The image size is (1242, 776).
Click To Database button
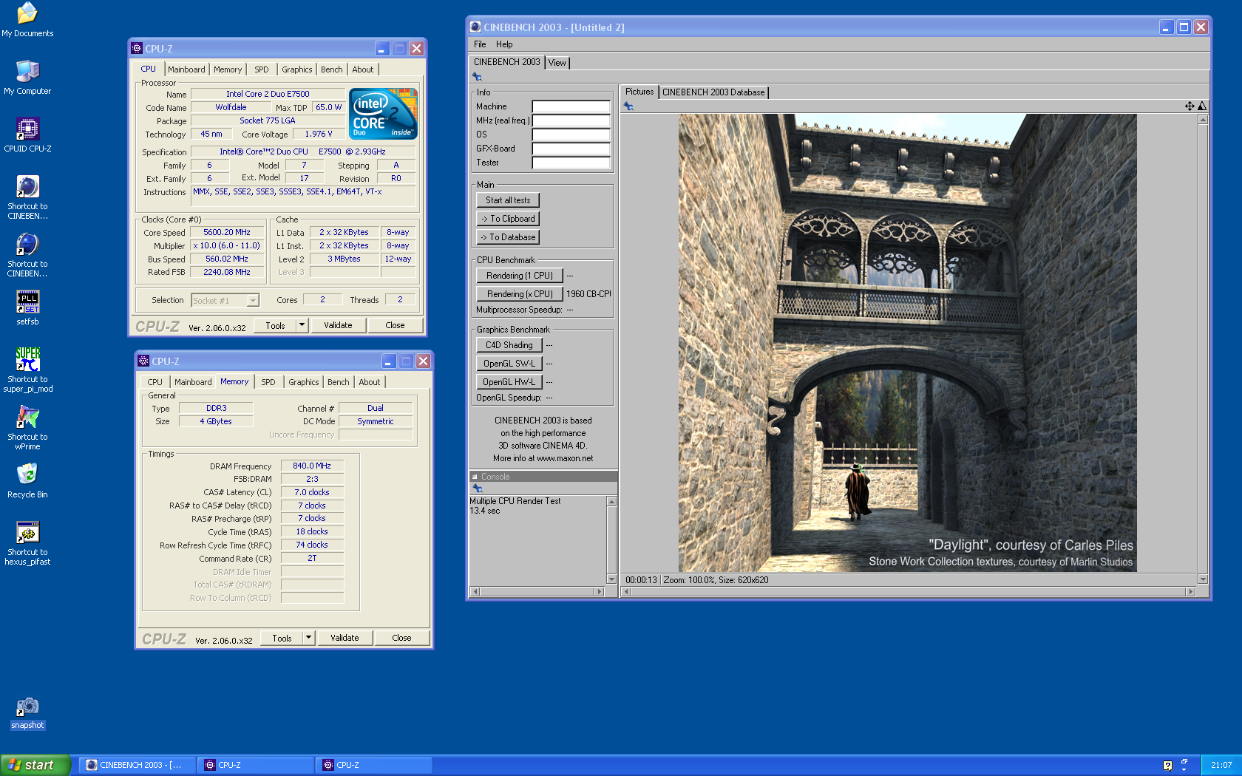(508, 237)
